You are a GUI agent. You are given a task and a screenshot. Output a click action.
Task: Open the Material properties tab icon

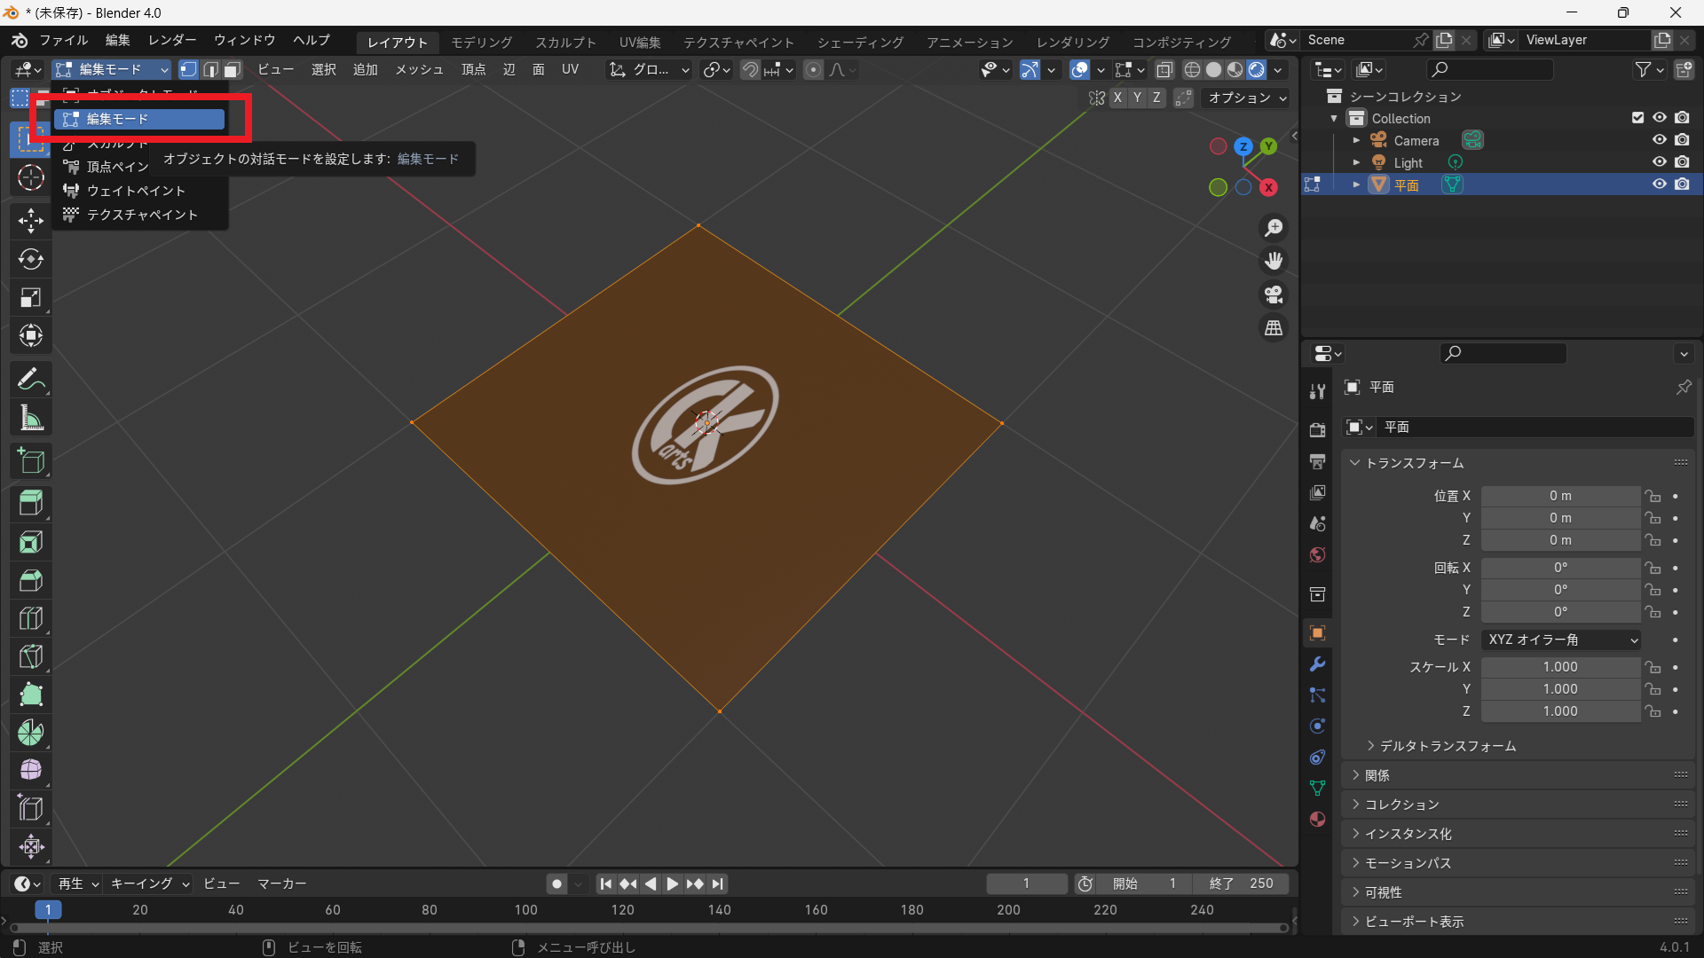click(x=1318, y=819)
